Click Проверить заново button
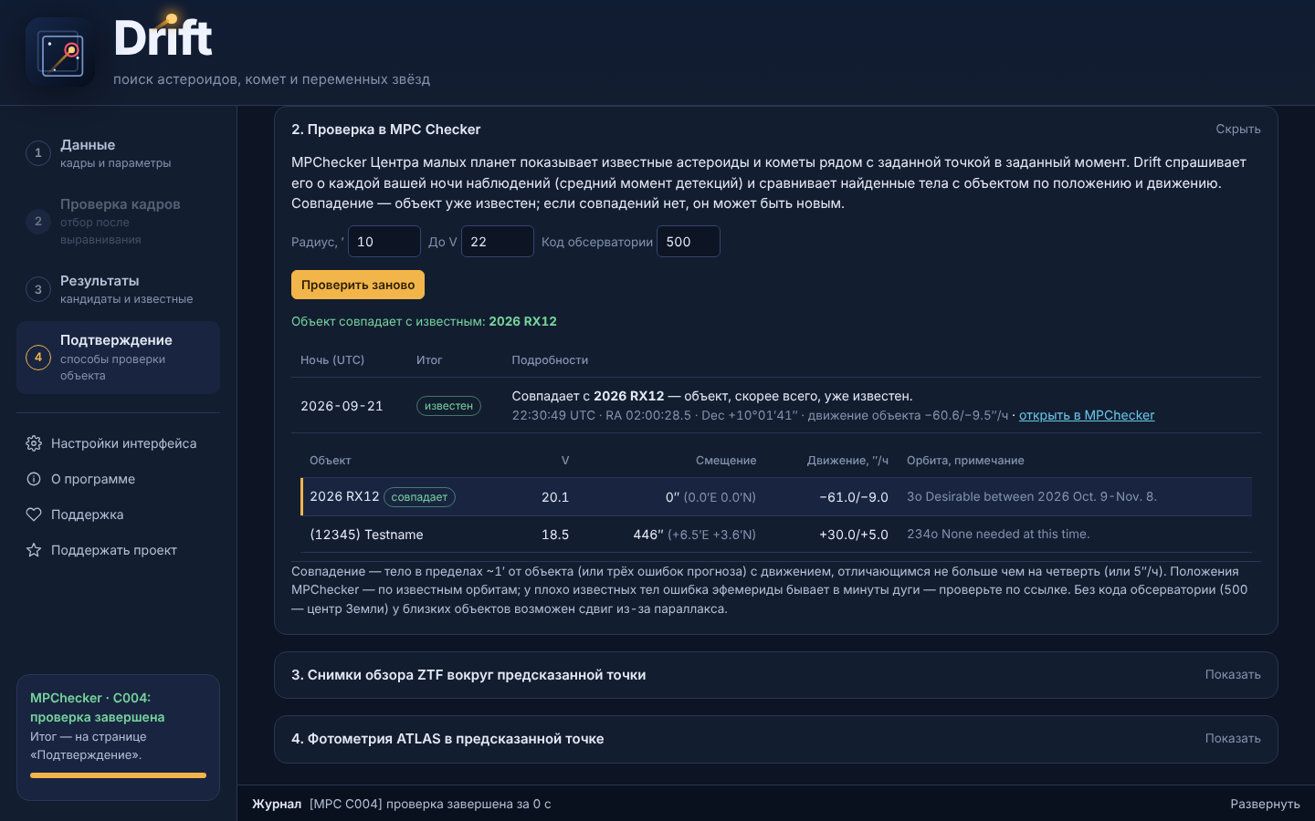The width and height of the screenshot is (1315, 821). point(358,285)
